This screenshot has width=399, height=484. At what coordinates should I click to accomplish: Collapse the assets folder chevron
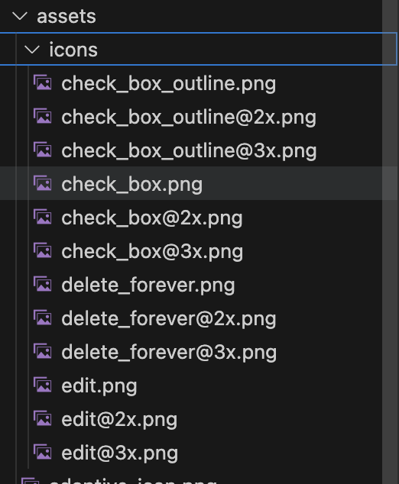[20, 16]
